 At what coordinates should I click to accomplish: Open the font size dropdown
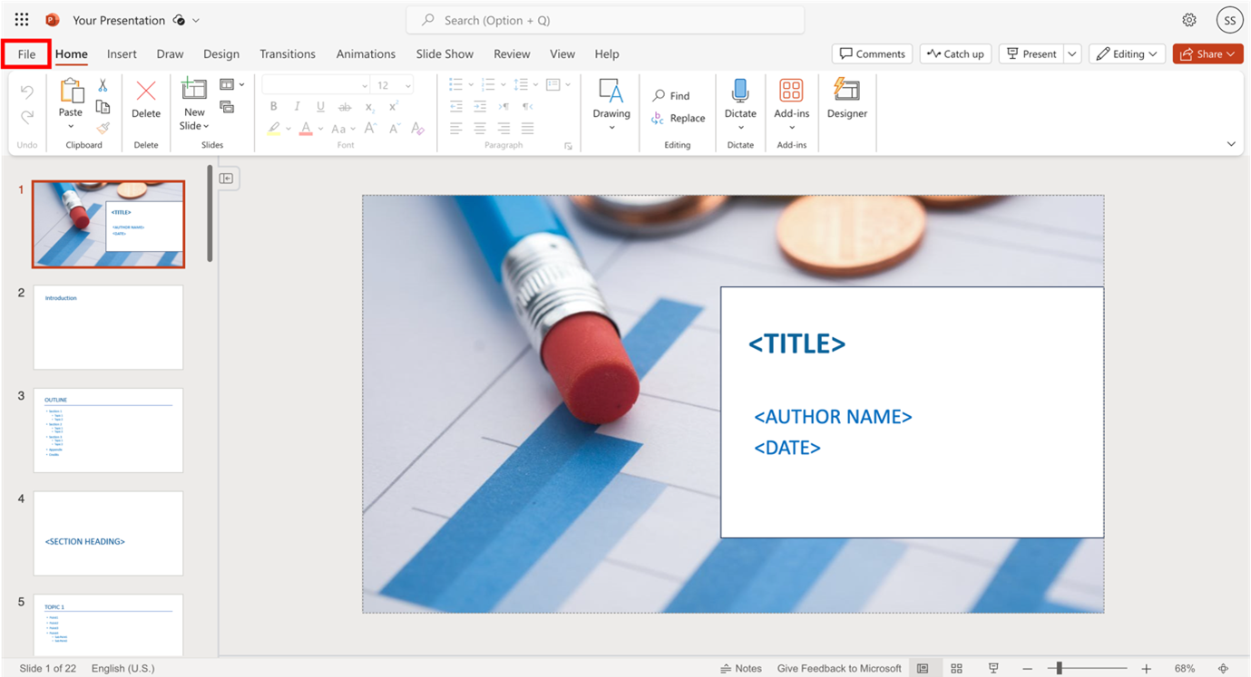point(407,84)
